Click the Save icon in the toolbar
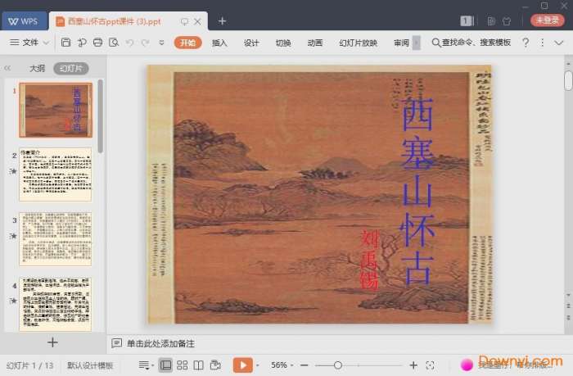This screenshot has width=573, height=376. coord(65,43)
